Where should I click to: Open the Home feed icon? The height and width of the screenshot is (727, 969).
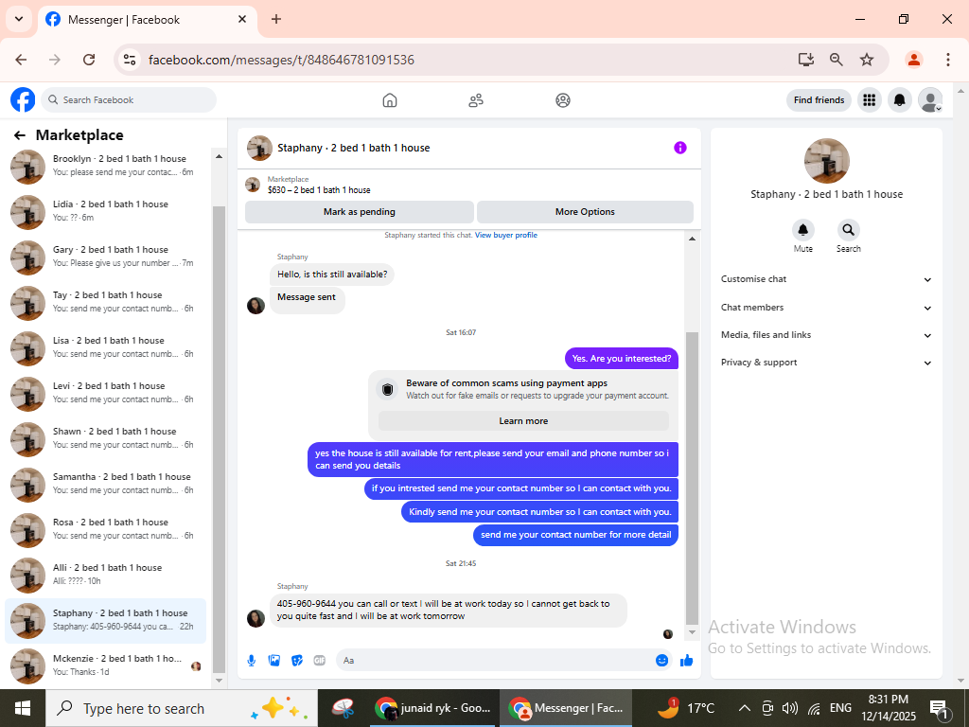point(389,100)
